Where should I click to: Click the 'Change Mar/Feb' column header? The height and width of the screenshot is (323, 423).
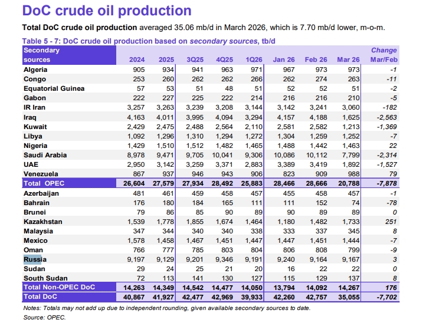point(384,55)
